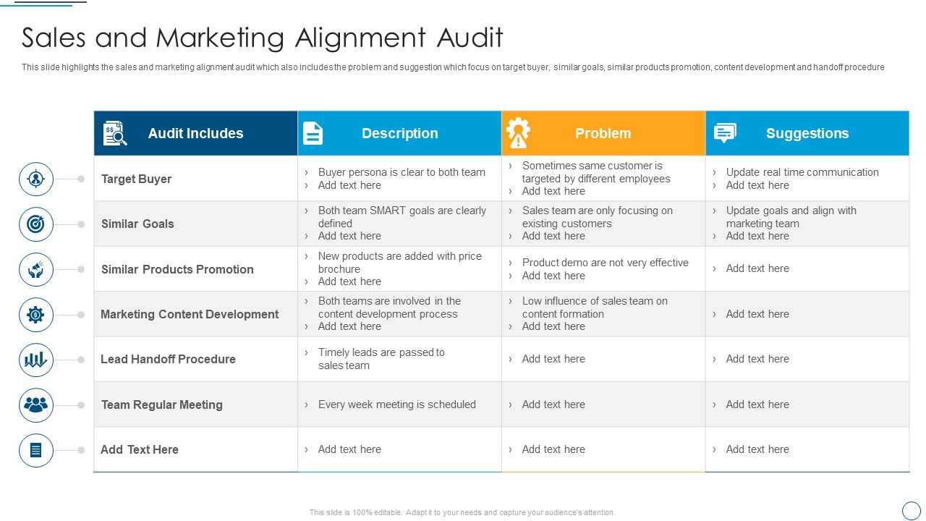This screenshot has height=521, width=926.
Task: Select the slide title Sales and Marketing Alignment Audit
Action: point(263,37)
